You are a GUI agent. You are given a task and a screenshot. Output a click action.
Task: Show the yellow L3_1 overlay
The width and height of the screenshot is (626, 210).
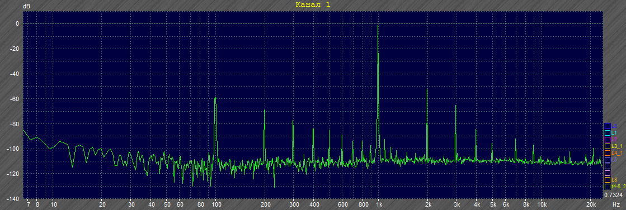click(607, 146)
